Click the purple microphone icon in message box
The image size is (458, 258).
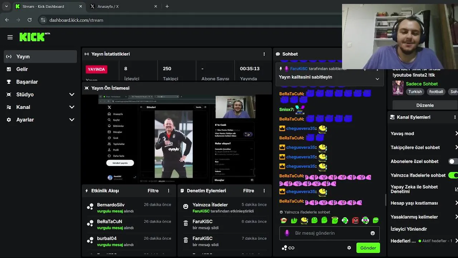tap(287, 233)
